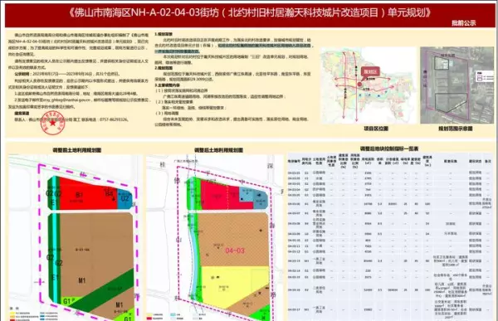The width and height of the screenshot is (498, 321).
Task: Click the 调整前土地利用规划图 heading
Action: tap(77, 150)
